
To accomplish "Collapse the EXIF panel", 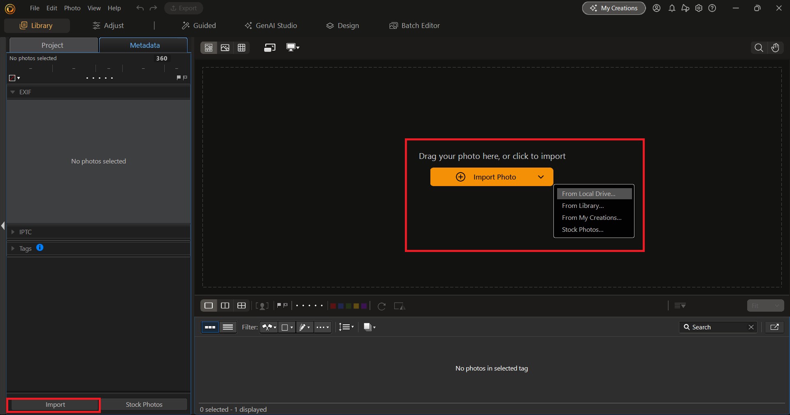I will click(x=14, y=92).
